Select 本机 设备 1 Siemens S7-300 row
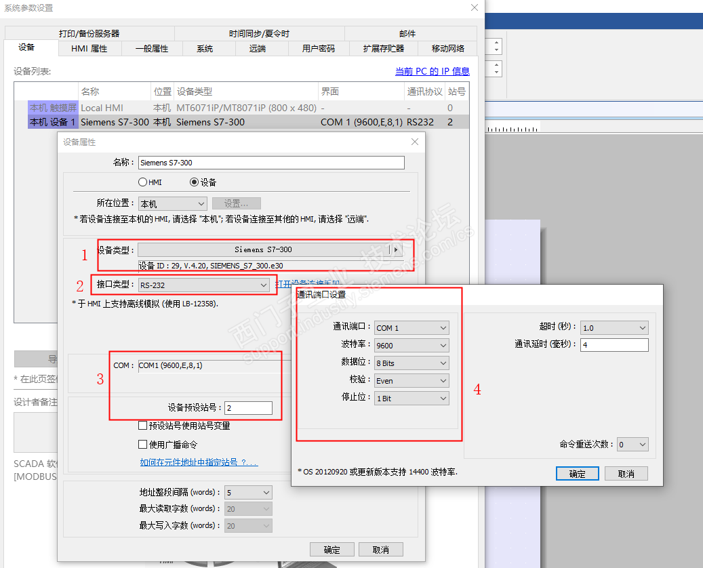Viewport: 703px width, 568px height. pyautogui.click(x=248, y=122)
